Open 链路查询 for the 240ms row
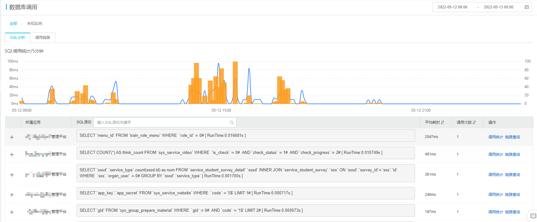The image size is (537, 222). (x=512, y=195)
